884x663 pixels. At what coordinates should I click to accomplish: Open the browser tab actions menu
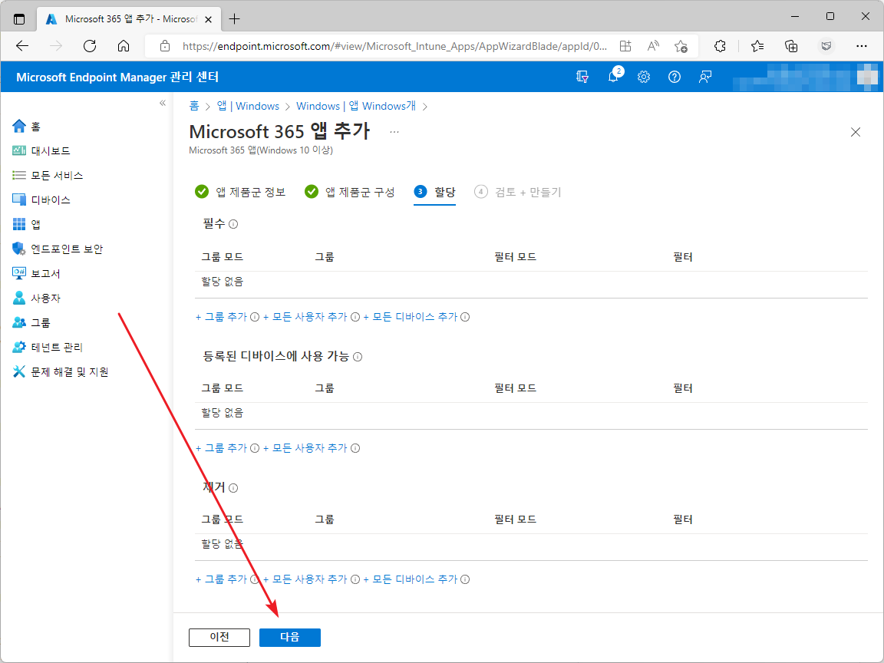coord(19,18)
